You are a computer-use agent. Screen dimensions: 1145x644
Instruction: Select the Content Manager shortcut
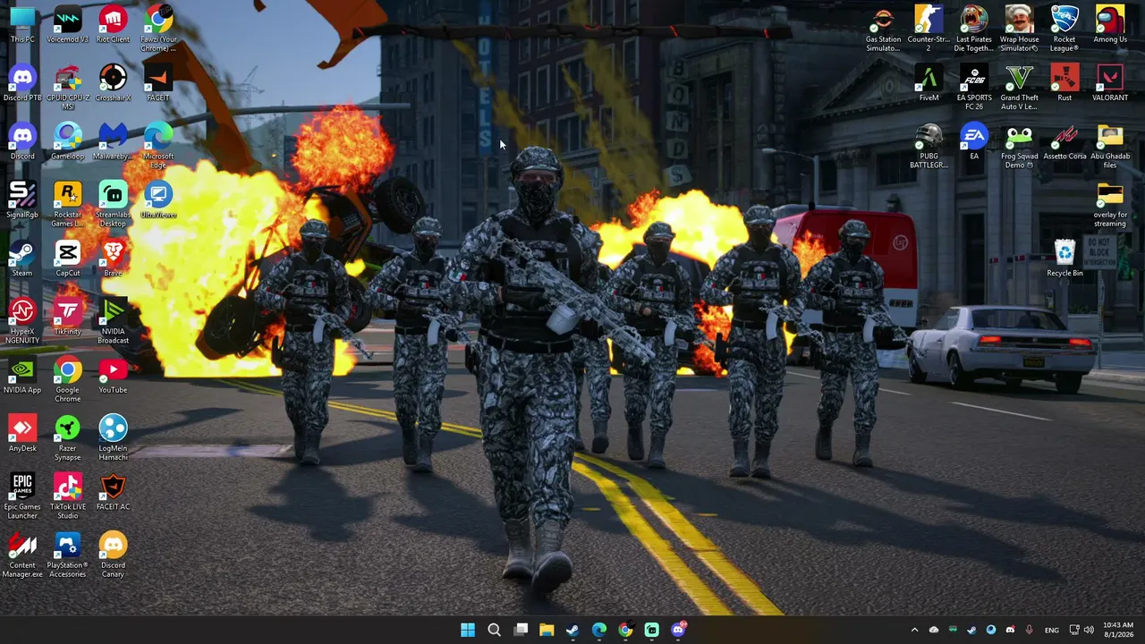point(22,555)
